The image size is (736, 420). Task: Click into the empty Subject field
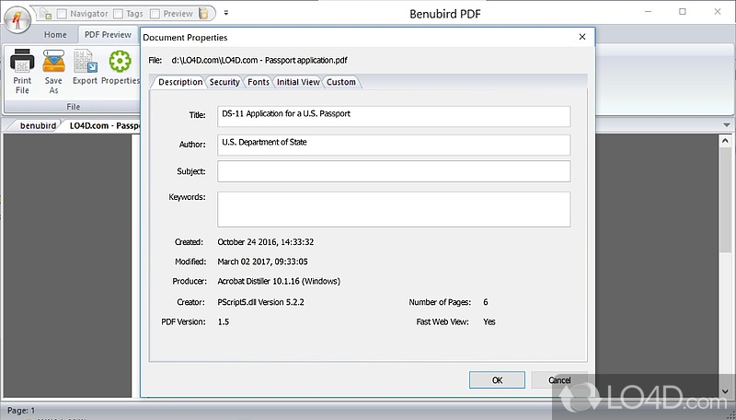[394, 171]
